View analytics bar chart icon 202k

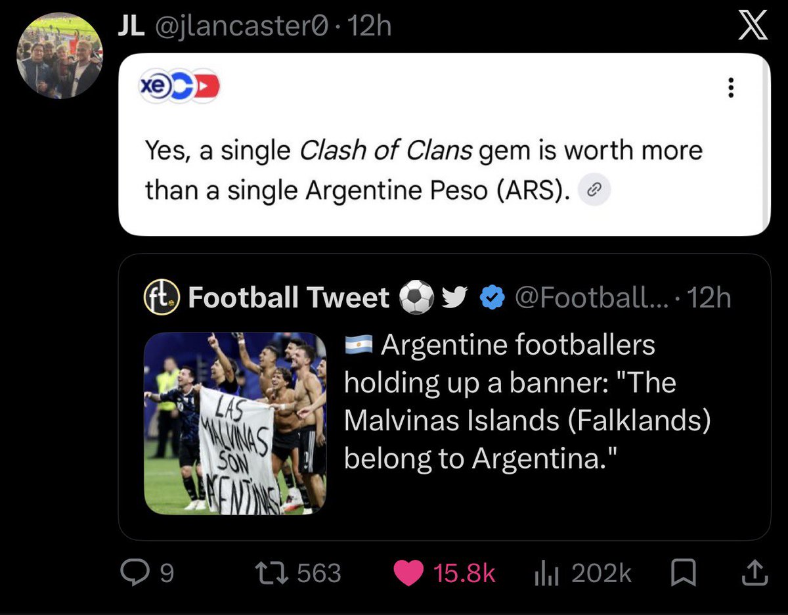(x=545, y=574)
